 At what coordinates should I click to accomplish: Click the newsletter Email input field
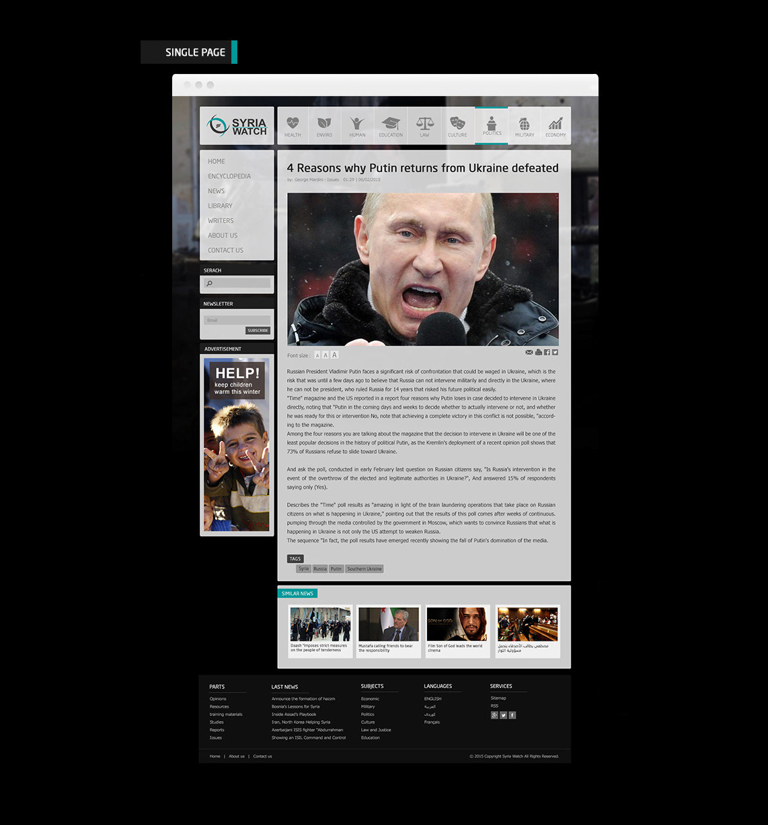pos(237,320)
